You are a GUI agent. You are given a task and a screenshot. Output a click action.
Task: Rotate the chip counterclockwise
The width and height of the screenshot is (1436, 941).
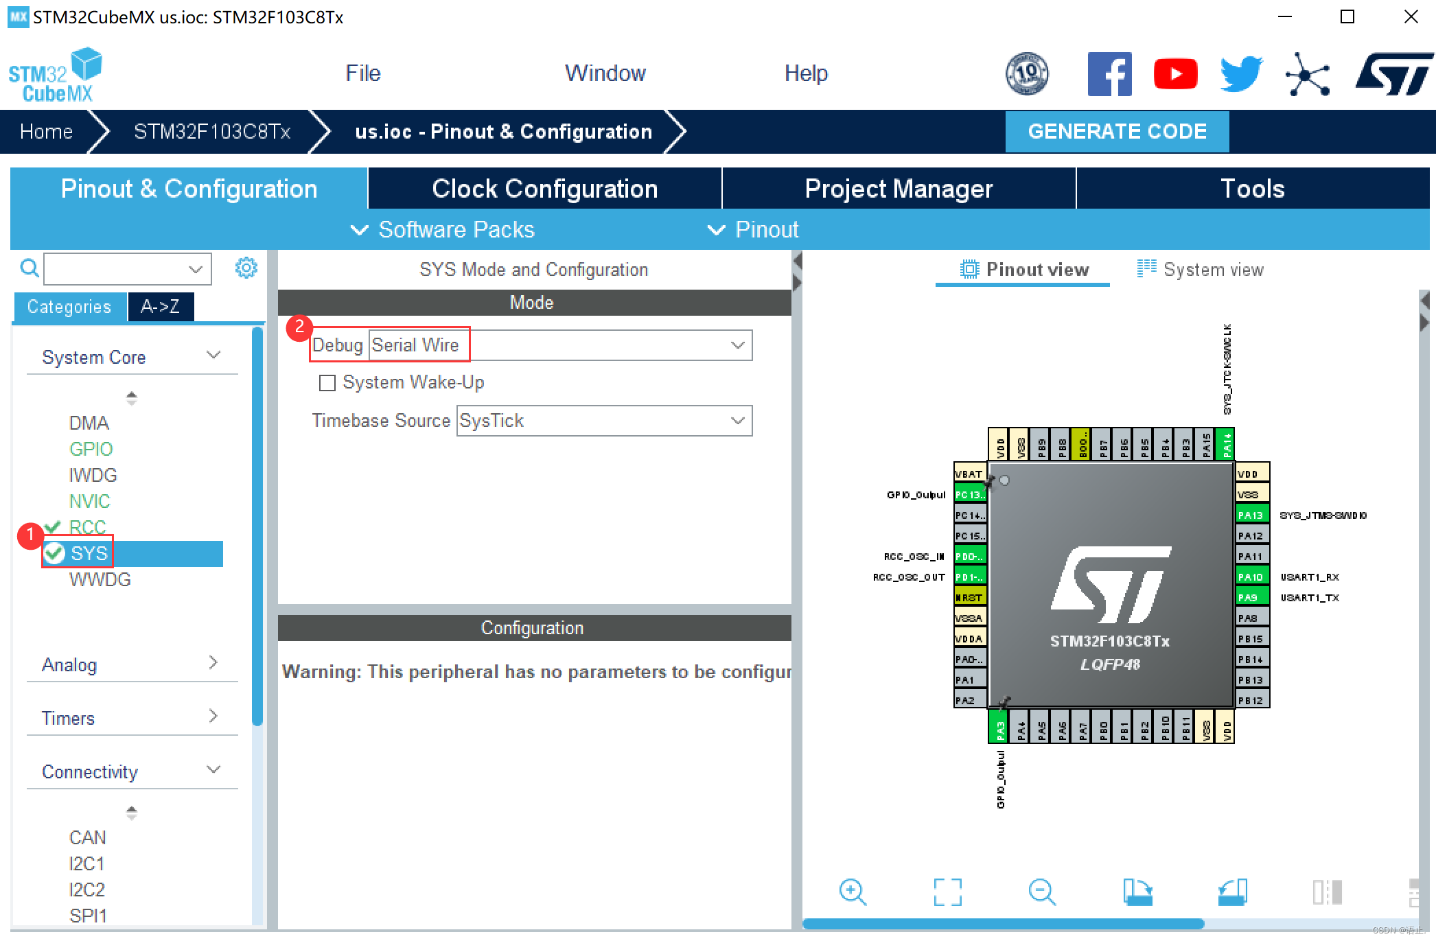click(1233, 890)
